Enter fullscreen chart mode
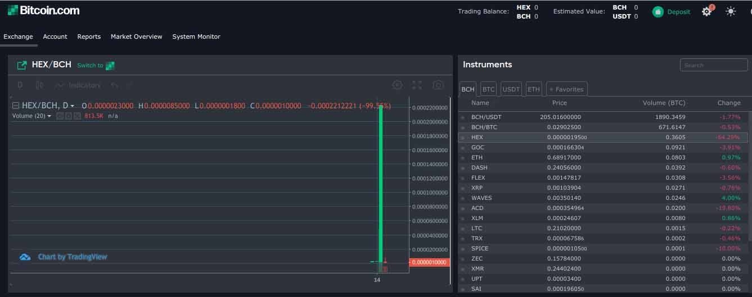 point(417,85)
